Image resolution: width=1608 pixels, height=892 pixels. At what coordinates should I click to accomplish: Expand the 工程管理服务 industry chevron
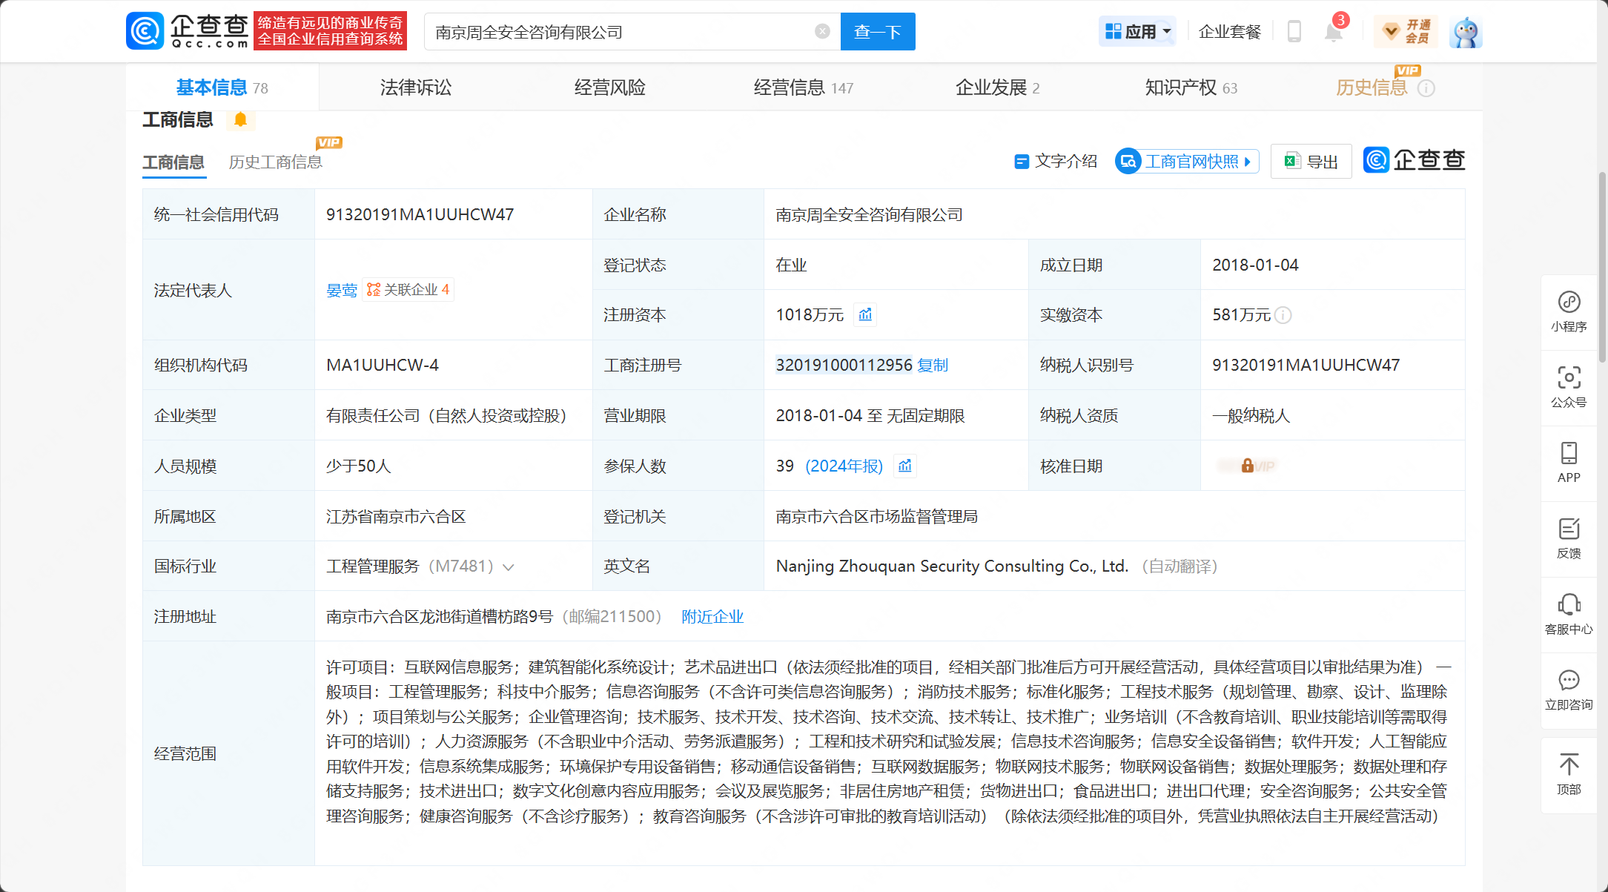tap(509, 567)
